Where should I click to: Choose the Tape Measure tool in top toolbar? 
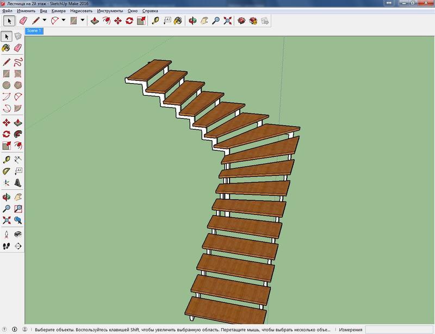156,21
